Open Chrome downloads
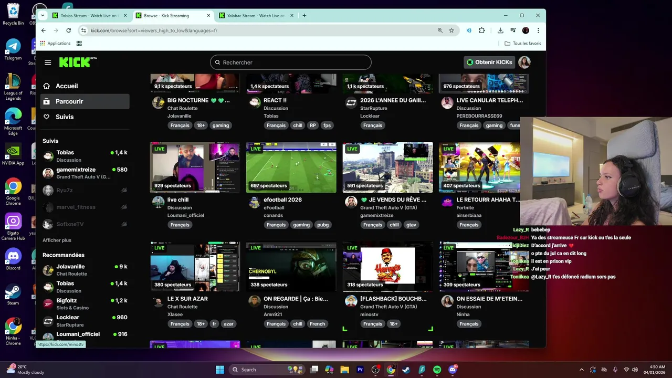The height and width of the screenshot is (378, 672). pos(500,30)
